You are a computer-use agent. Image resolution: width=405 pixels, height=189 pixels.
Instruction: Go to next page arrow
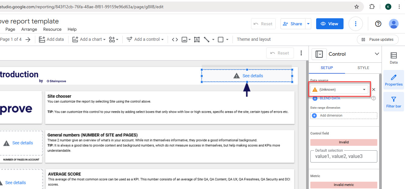(28, 40)
